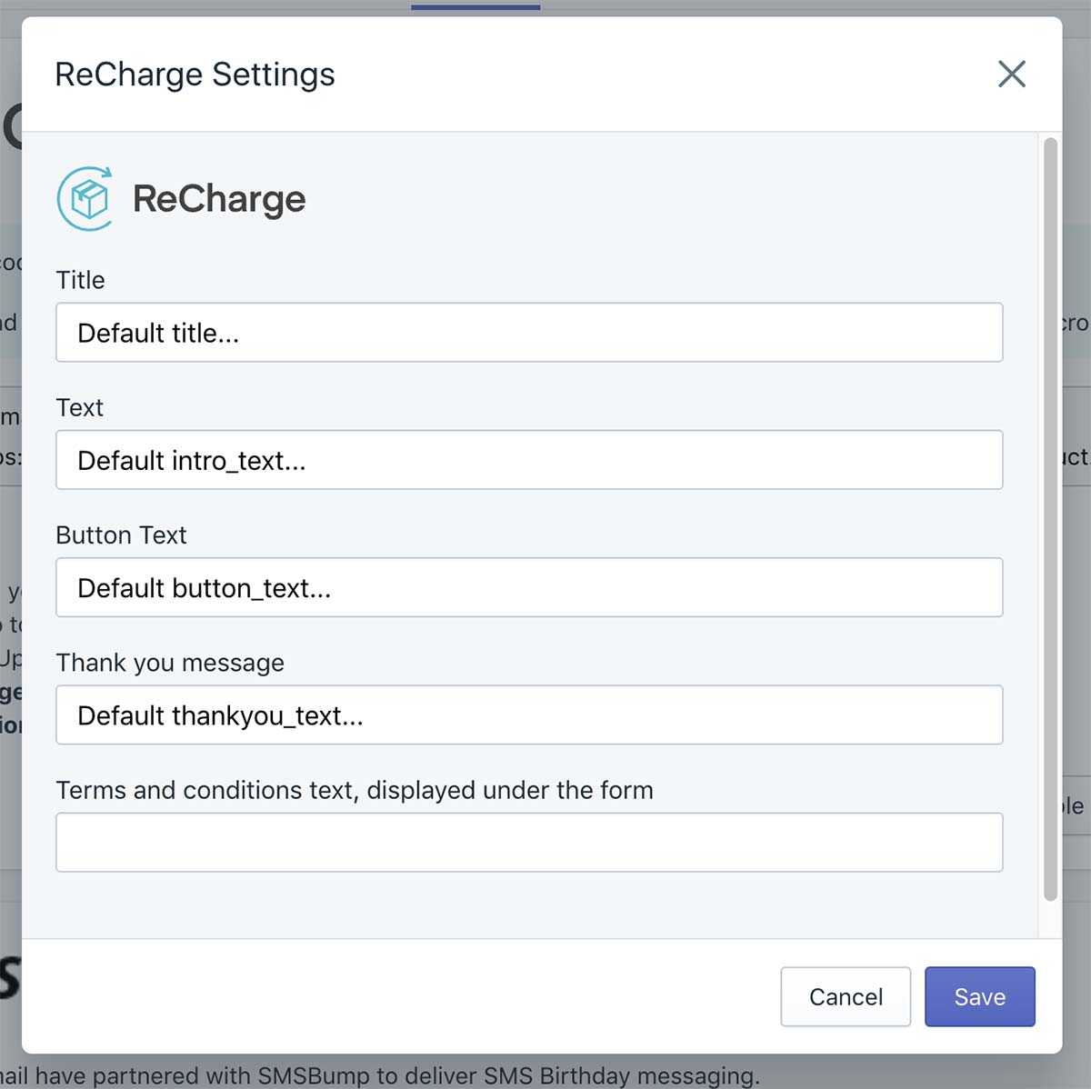
Task: Click the "Text" field label
Action: [80, 407]
